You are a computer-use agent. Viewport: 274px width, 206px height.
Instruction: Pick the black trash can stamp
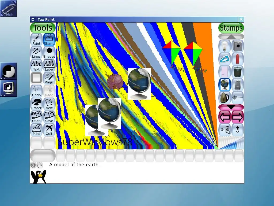238,72
